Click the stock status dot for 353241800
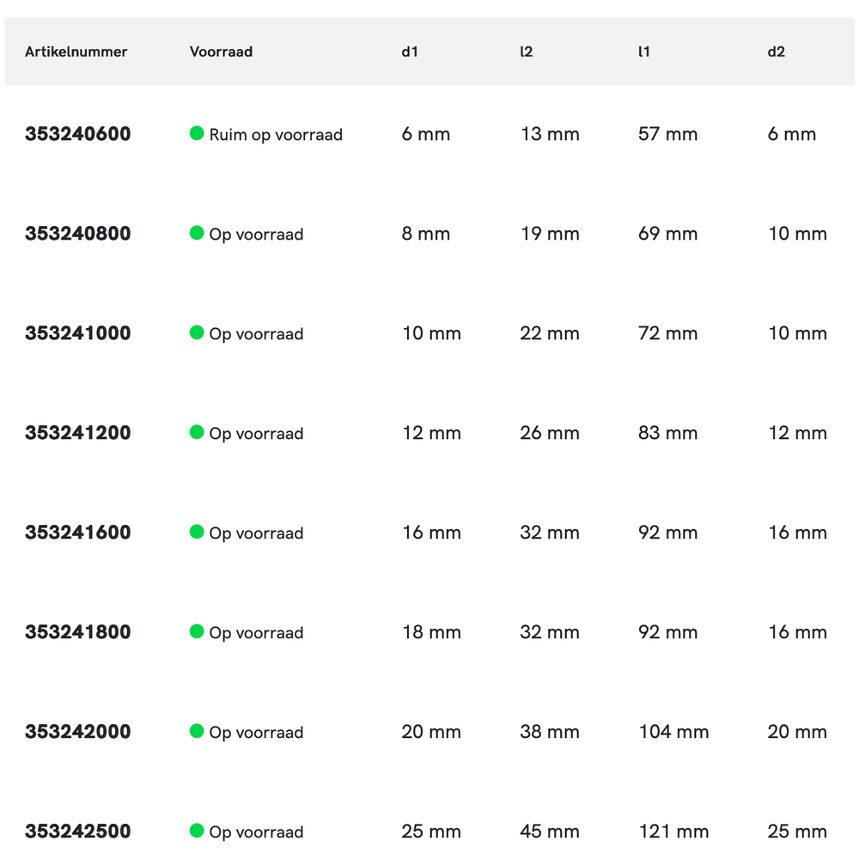The width and height of the screenshot is (859, 859). (197, 631)
